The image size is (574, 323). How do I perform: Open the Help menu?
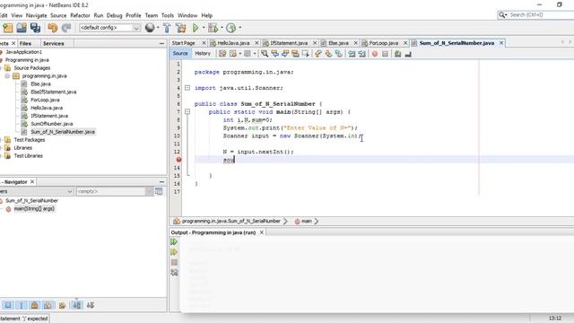[207, 15]
